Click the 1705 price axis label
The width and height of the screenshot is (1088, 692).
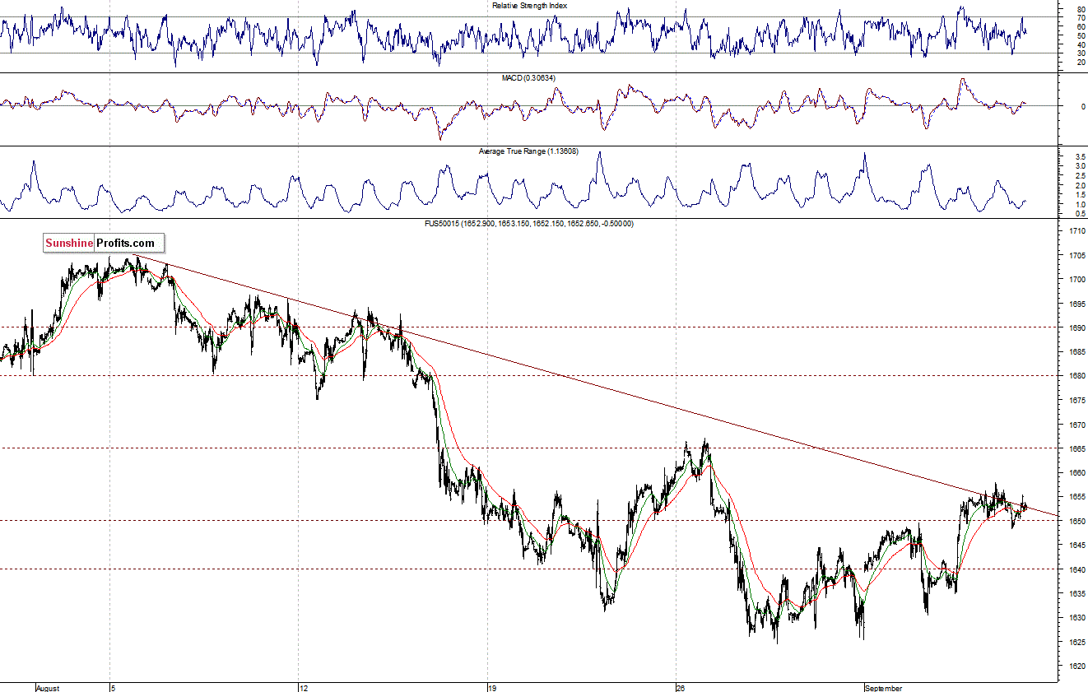coord(1076,256)
